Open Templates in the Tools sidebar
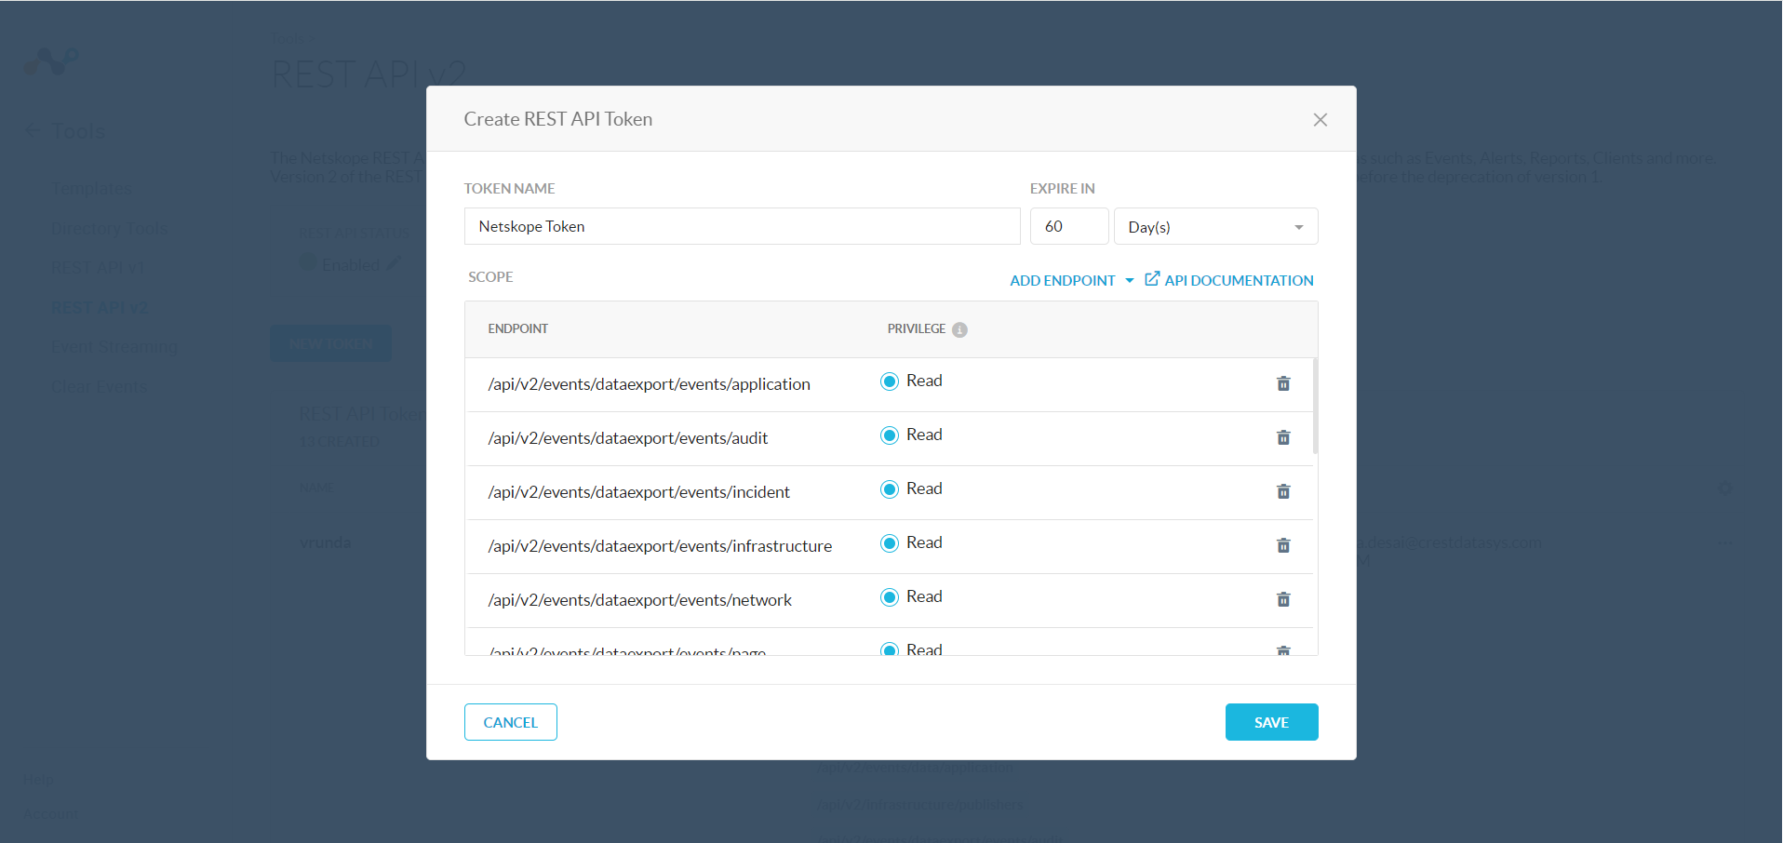Image resolution: width=1783 pixels, height=843 pixels. pos(91,188)
